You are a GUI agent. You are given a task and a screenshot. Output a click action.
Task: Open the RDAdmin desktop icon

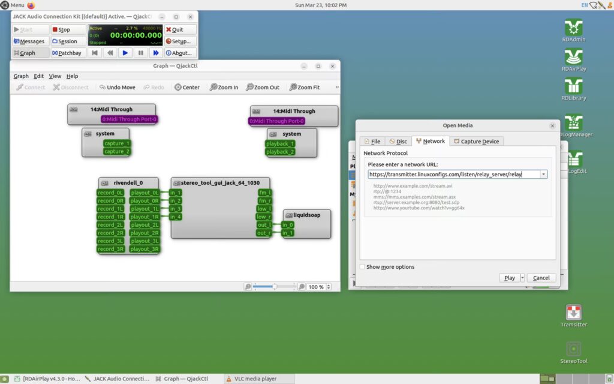point(573,31)
